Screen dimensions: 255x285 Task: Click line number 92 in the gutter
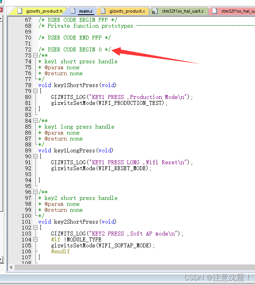click(28, 168)
